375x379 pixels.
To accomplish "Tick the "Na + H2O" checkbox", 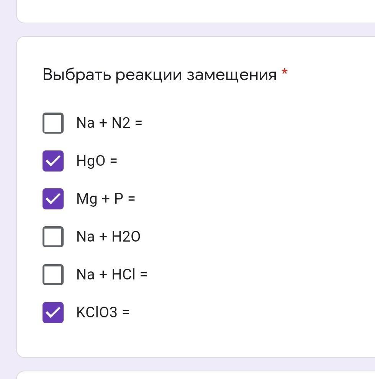I will click(53, 237).
